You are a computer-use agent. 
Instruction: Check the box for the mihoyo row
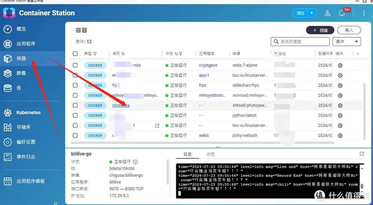75,95
